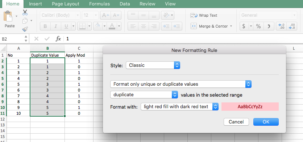Open the Merge & Center dropdown arrow

coord(231,26)
